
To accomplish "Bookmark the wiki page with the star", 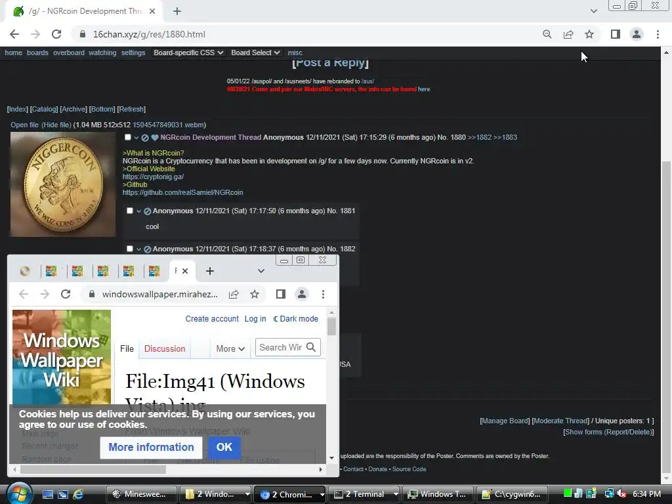I will (255, 294).
